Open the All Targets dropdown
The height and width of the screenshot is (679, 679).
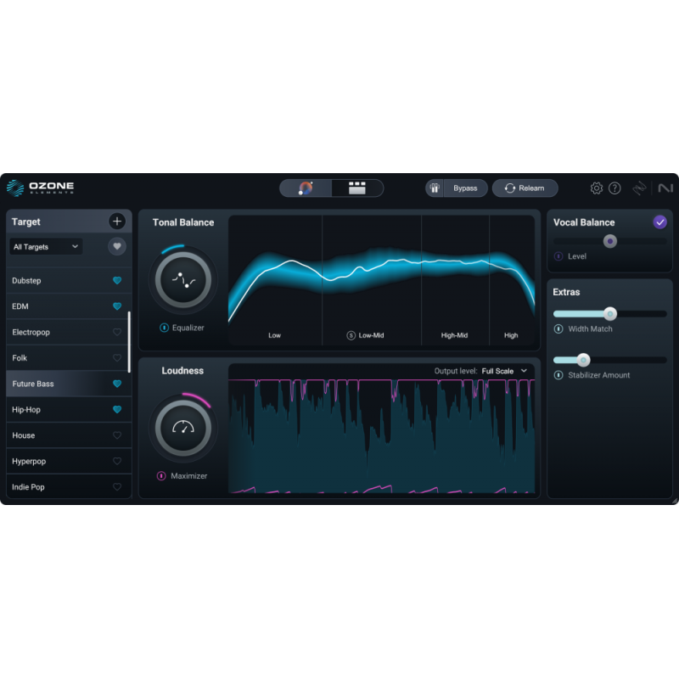click(45, 246)
